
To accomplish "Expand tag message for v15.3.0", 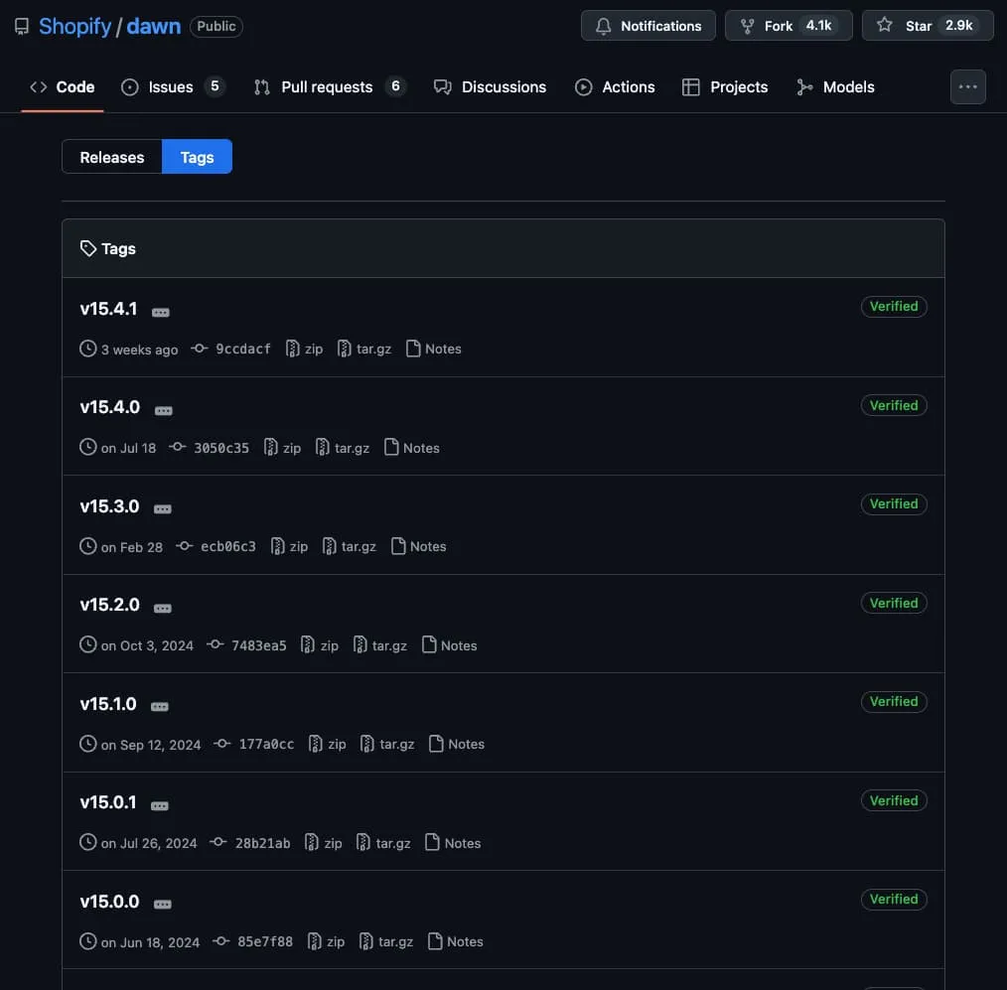I will (x=163, y=509).
